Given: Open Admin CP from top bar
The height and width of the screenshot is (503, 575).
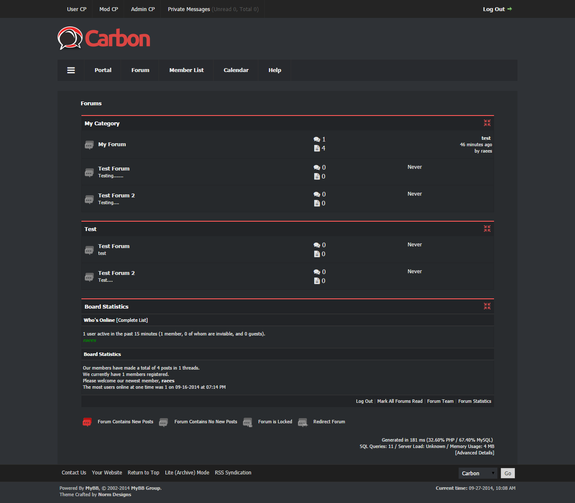Looking at the screenshot, I should 143,9.
